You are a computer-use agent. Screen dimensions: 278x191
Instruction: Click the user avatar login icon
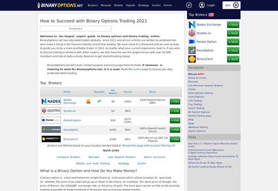point(202,5)
